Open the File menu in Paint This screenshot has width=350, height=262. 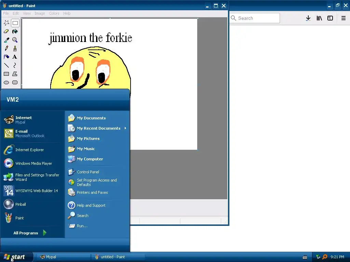pyautogui.click(x=6, y=13)
